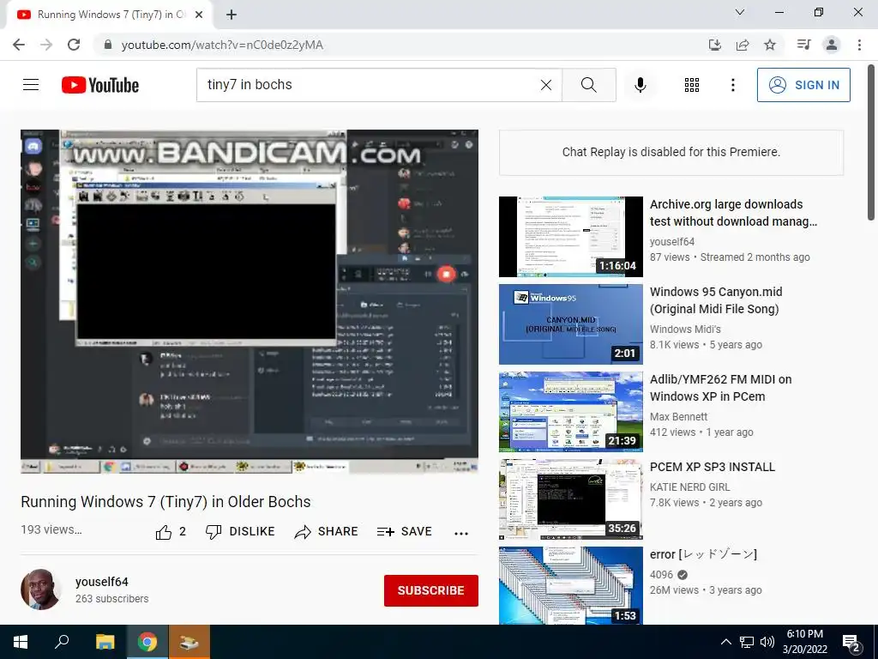The image size is (878, 659).
Task: Open Windows taskbar search
Action: 62,642
